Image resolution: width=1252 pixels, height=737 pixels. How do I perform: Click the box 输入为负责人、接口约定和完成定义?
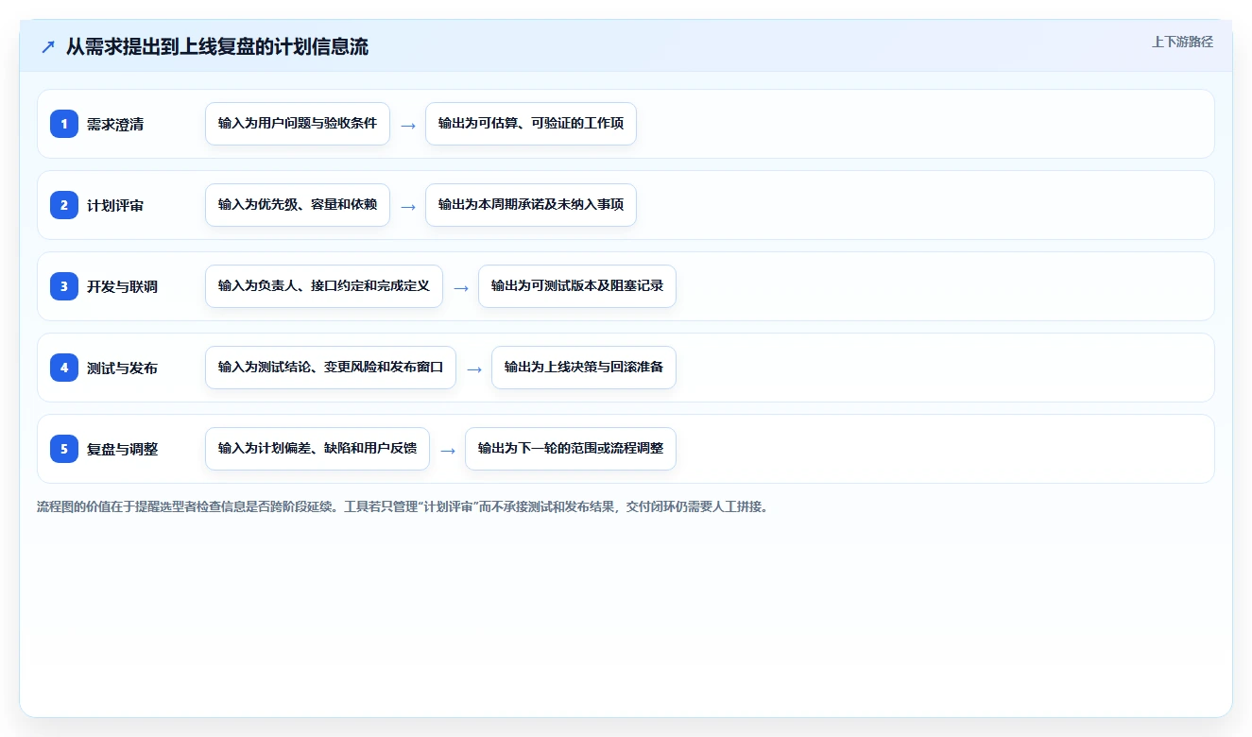[324, 286]
